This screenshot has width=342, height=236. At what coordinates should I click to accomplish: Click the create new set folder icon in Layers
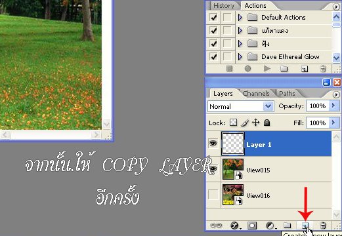287,225
